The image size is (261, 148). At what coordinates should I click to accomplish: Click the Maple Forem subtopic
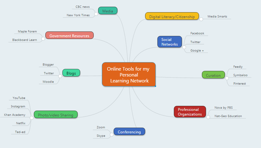27,32
